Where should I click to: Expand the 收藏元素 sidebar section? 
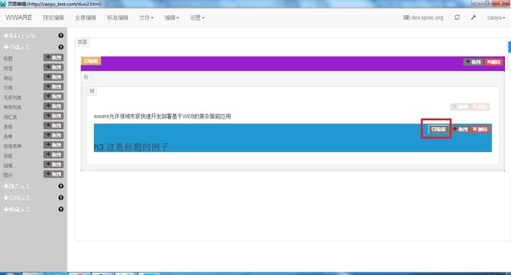17,210
